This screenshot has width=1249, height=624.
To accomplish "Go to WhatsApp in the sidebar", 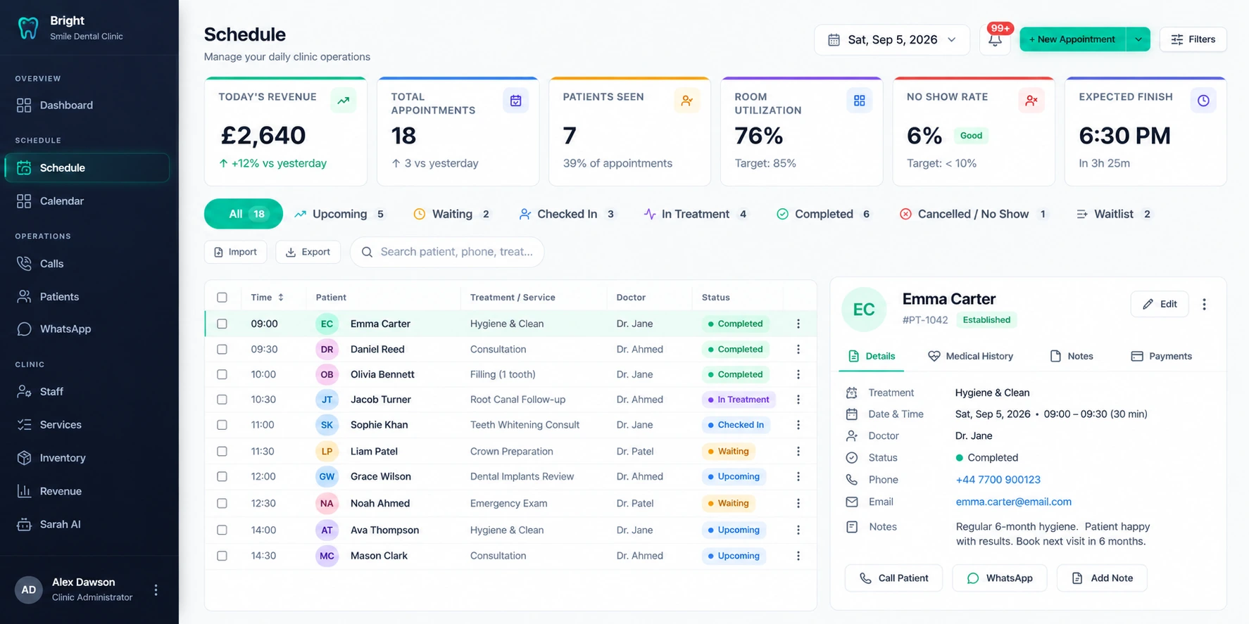I will click(x=87, y=329).
